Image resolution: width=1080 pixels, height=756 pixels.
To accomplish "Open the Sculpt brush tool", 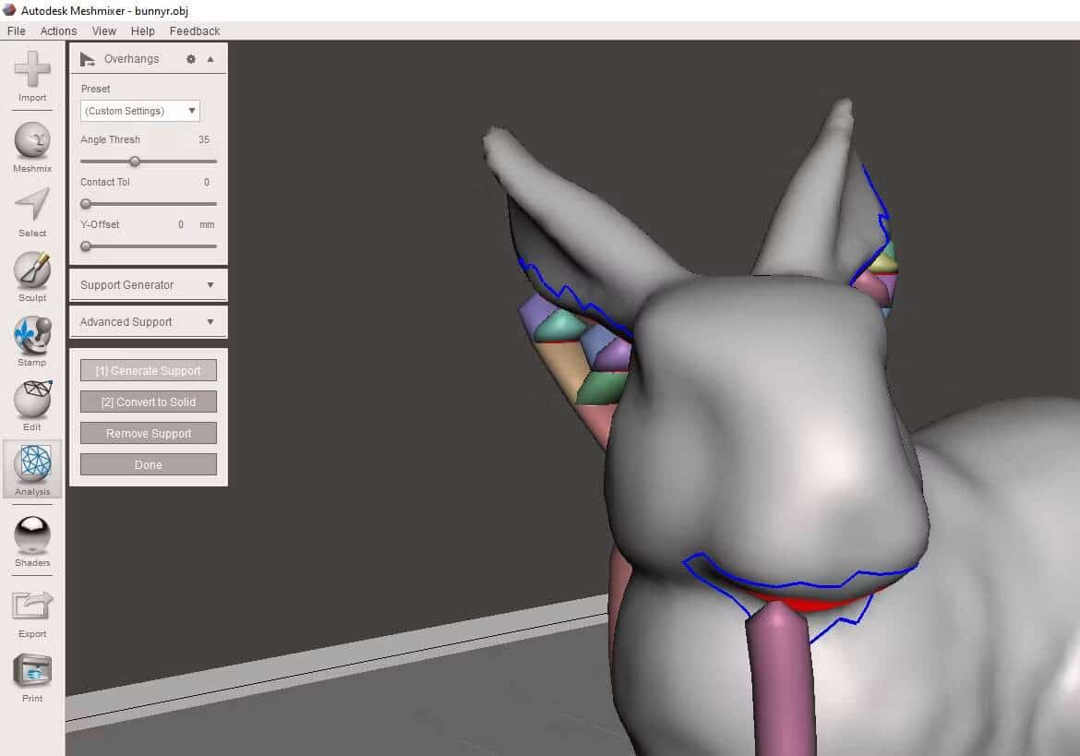I will [31, 277].
